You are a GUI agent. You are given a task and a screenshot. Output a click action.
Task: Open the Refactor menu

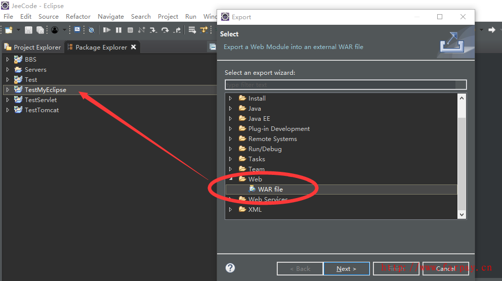tap(78, 17)
